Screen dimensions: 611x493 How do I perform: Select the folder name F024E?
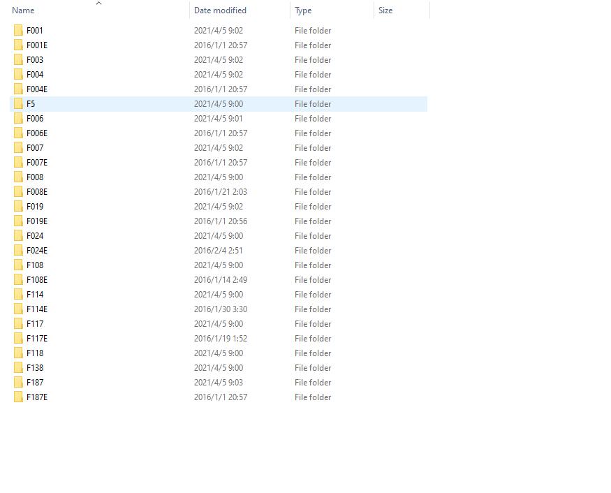tap(37, 251)
